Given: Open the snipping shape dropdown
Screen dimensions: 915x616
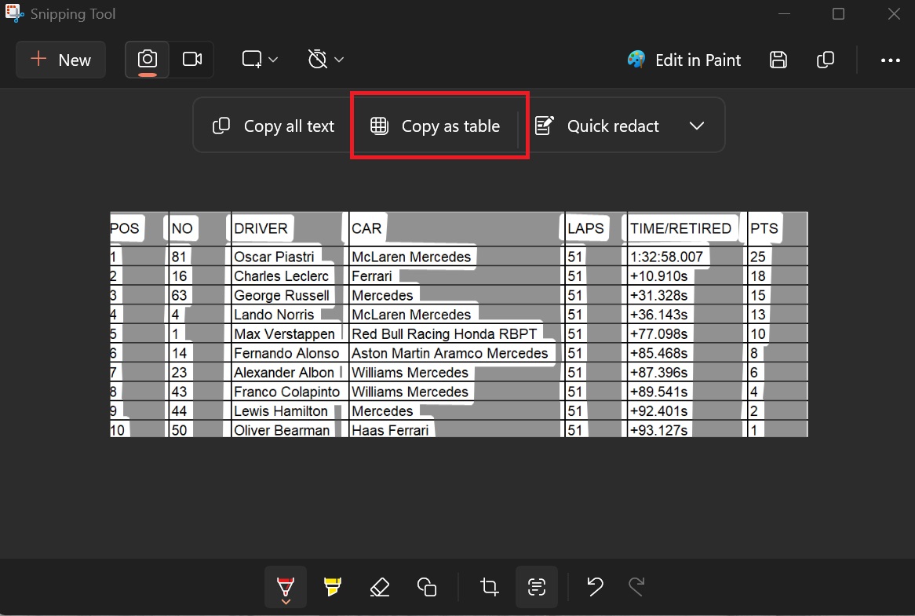Looking at the screenshot, I should point(259,59).
